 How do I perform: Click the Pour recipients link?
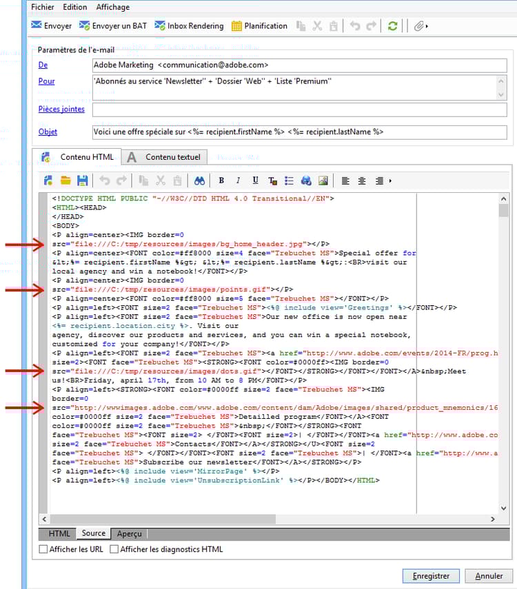(46, 81)
